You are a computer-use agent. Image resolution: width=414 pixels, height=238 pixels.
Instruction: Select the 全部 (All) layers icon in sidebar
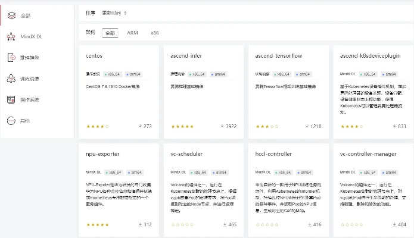[x=11, y=15]
